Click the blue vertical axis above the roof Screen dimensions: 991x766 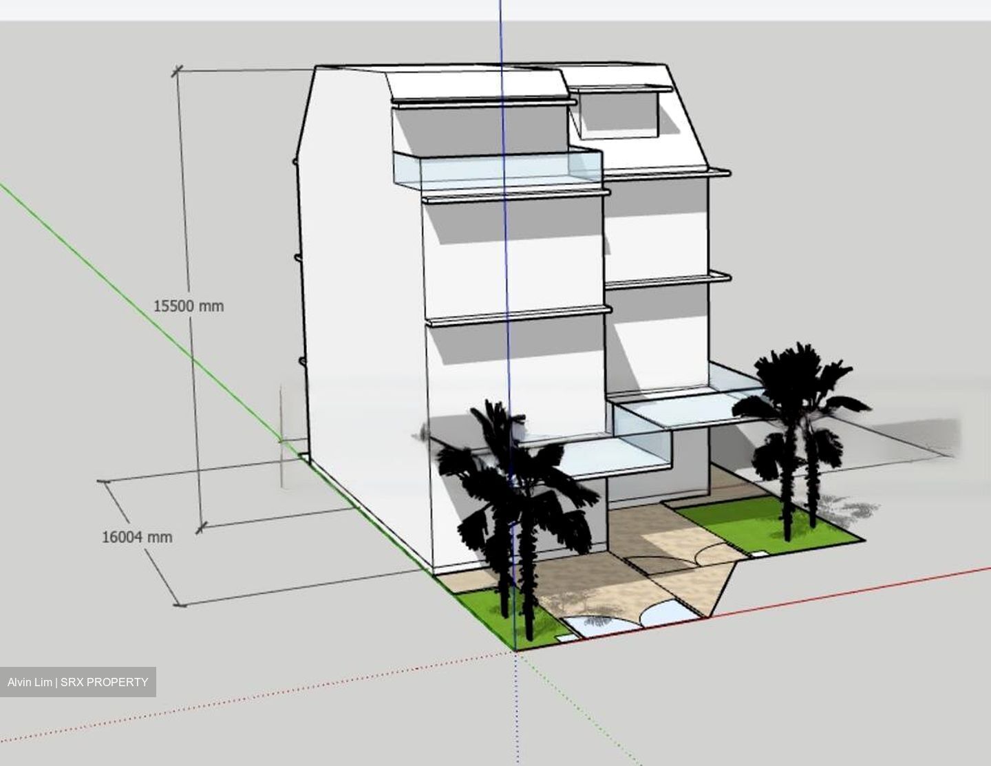(x=500, y=34)
